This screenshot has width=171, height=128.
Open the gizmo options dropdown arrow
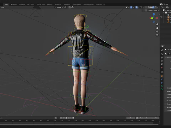(x=133, y=7)
